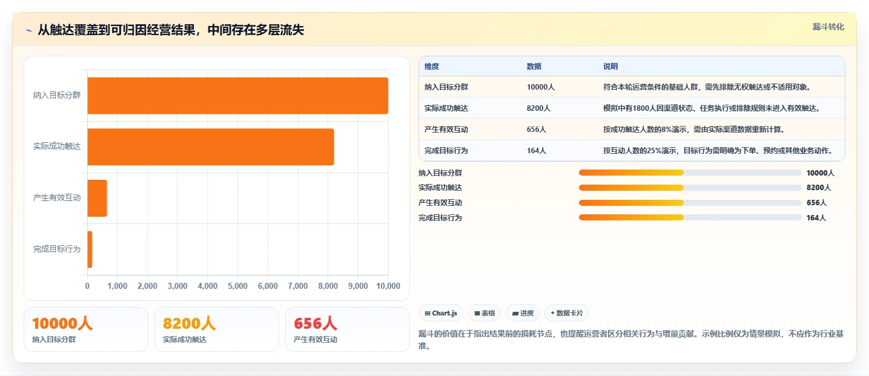This screenshot has width=869, height=376.
Task: Click the 纳入目标分群 10000人 progress bar
Action: (690, 173)
